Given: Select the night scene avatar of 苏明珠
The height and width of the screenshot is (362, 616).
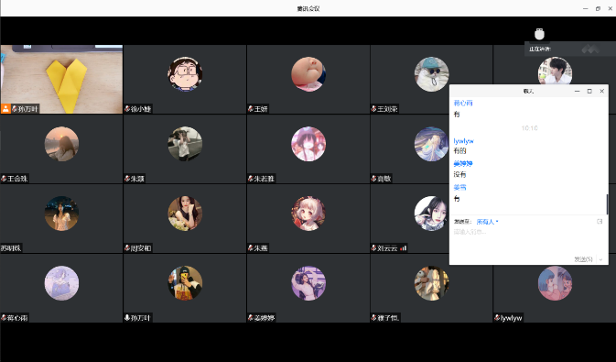Looking at the screenshot, I should click(61, 214).
